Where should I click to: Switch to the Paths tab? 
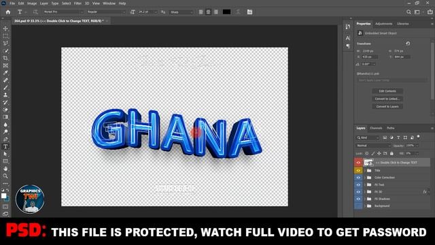click(391, 128)
